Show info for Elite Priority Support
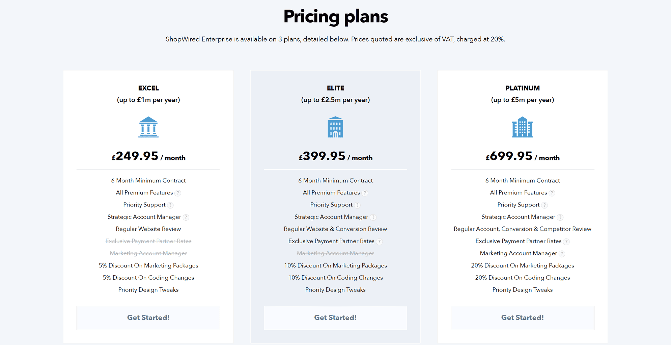This screenshot has height=345, width=671. (357, 205)
